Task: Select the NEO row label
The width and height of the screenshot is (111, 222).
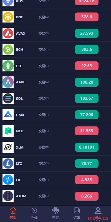Action: click(x=20, y=131)
